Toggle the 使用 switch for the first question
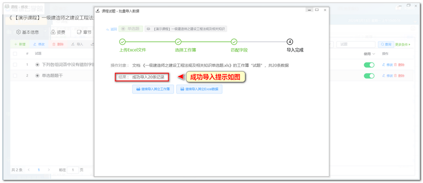The image size is (423, 183). tap(369, 65)
